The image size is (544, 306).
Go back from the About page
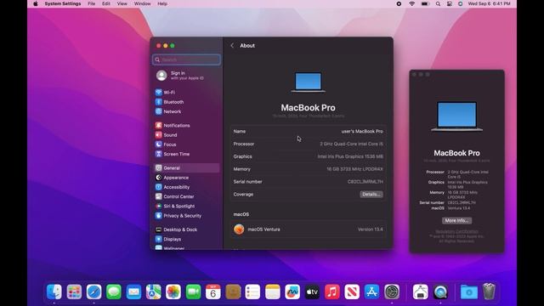pos(232,45)
